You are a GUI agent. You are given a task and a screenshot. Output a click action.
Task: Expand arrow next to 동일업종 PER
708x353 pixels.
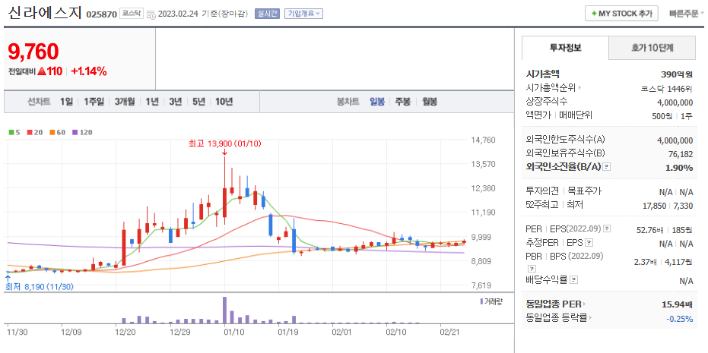coord(584,304)
